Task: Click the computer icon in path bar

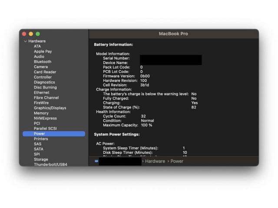Action: 96,161
